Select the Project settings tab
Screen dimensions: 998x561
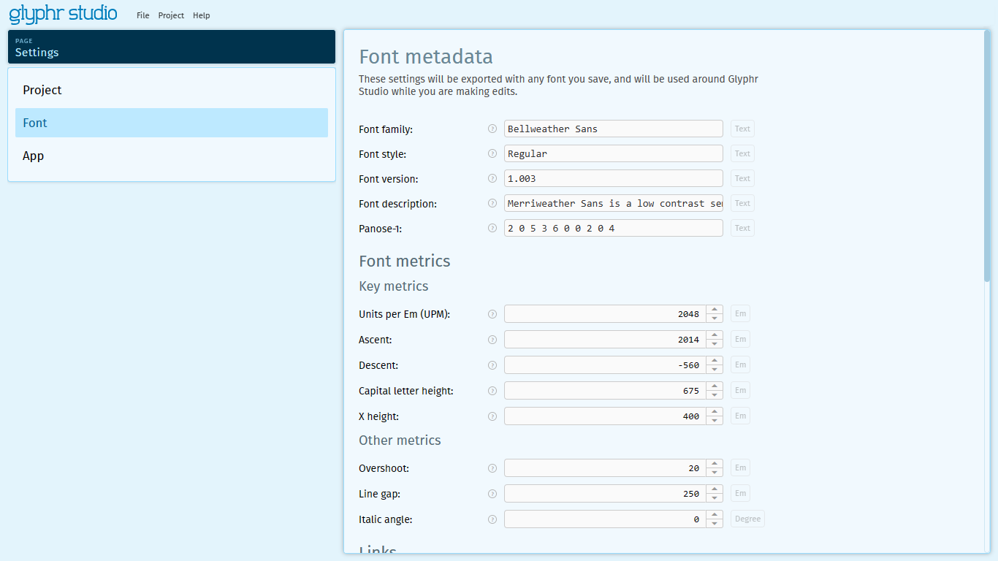point(172,90)
